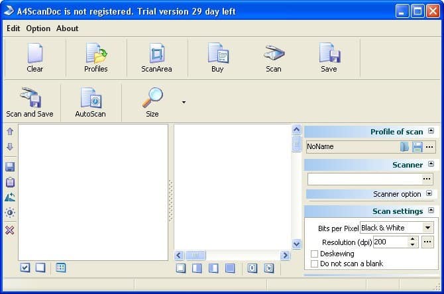Click the Size magnifier icon
Screen dimensions: 444x294
coord(152,99)
